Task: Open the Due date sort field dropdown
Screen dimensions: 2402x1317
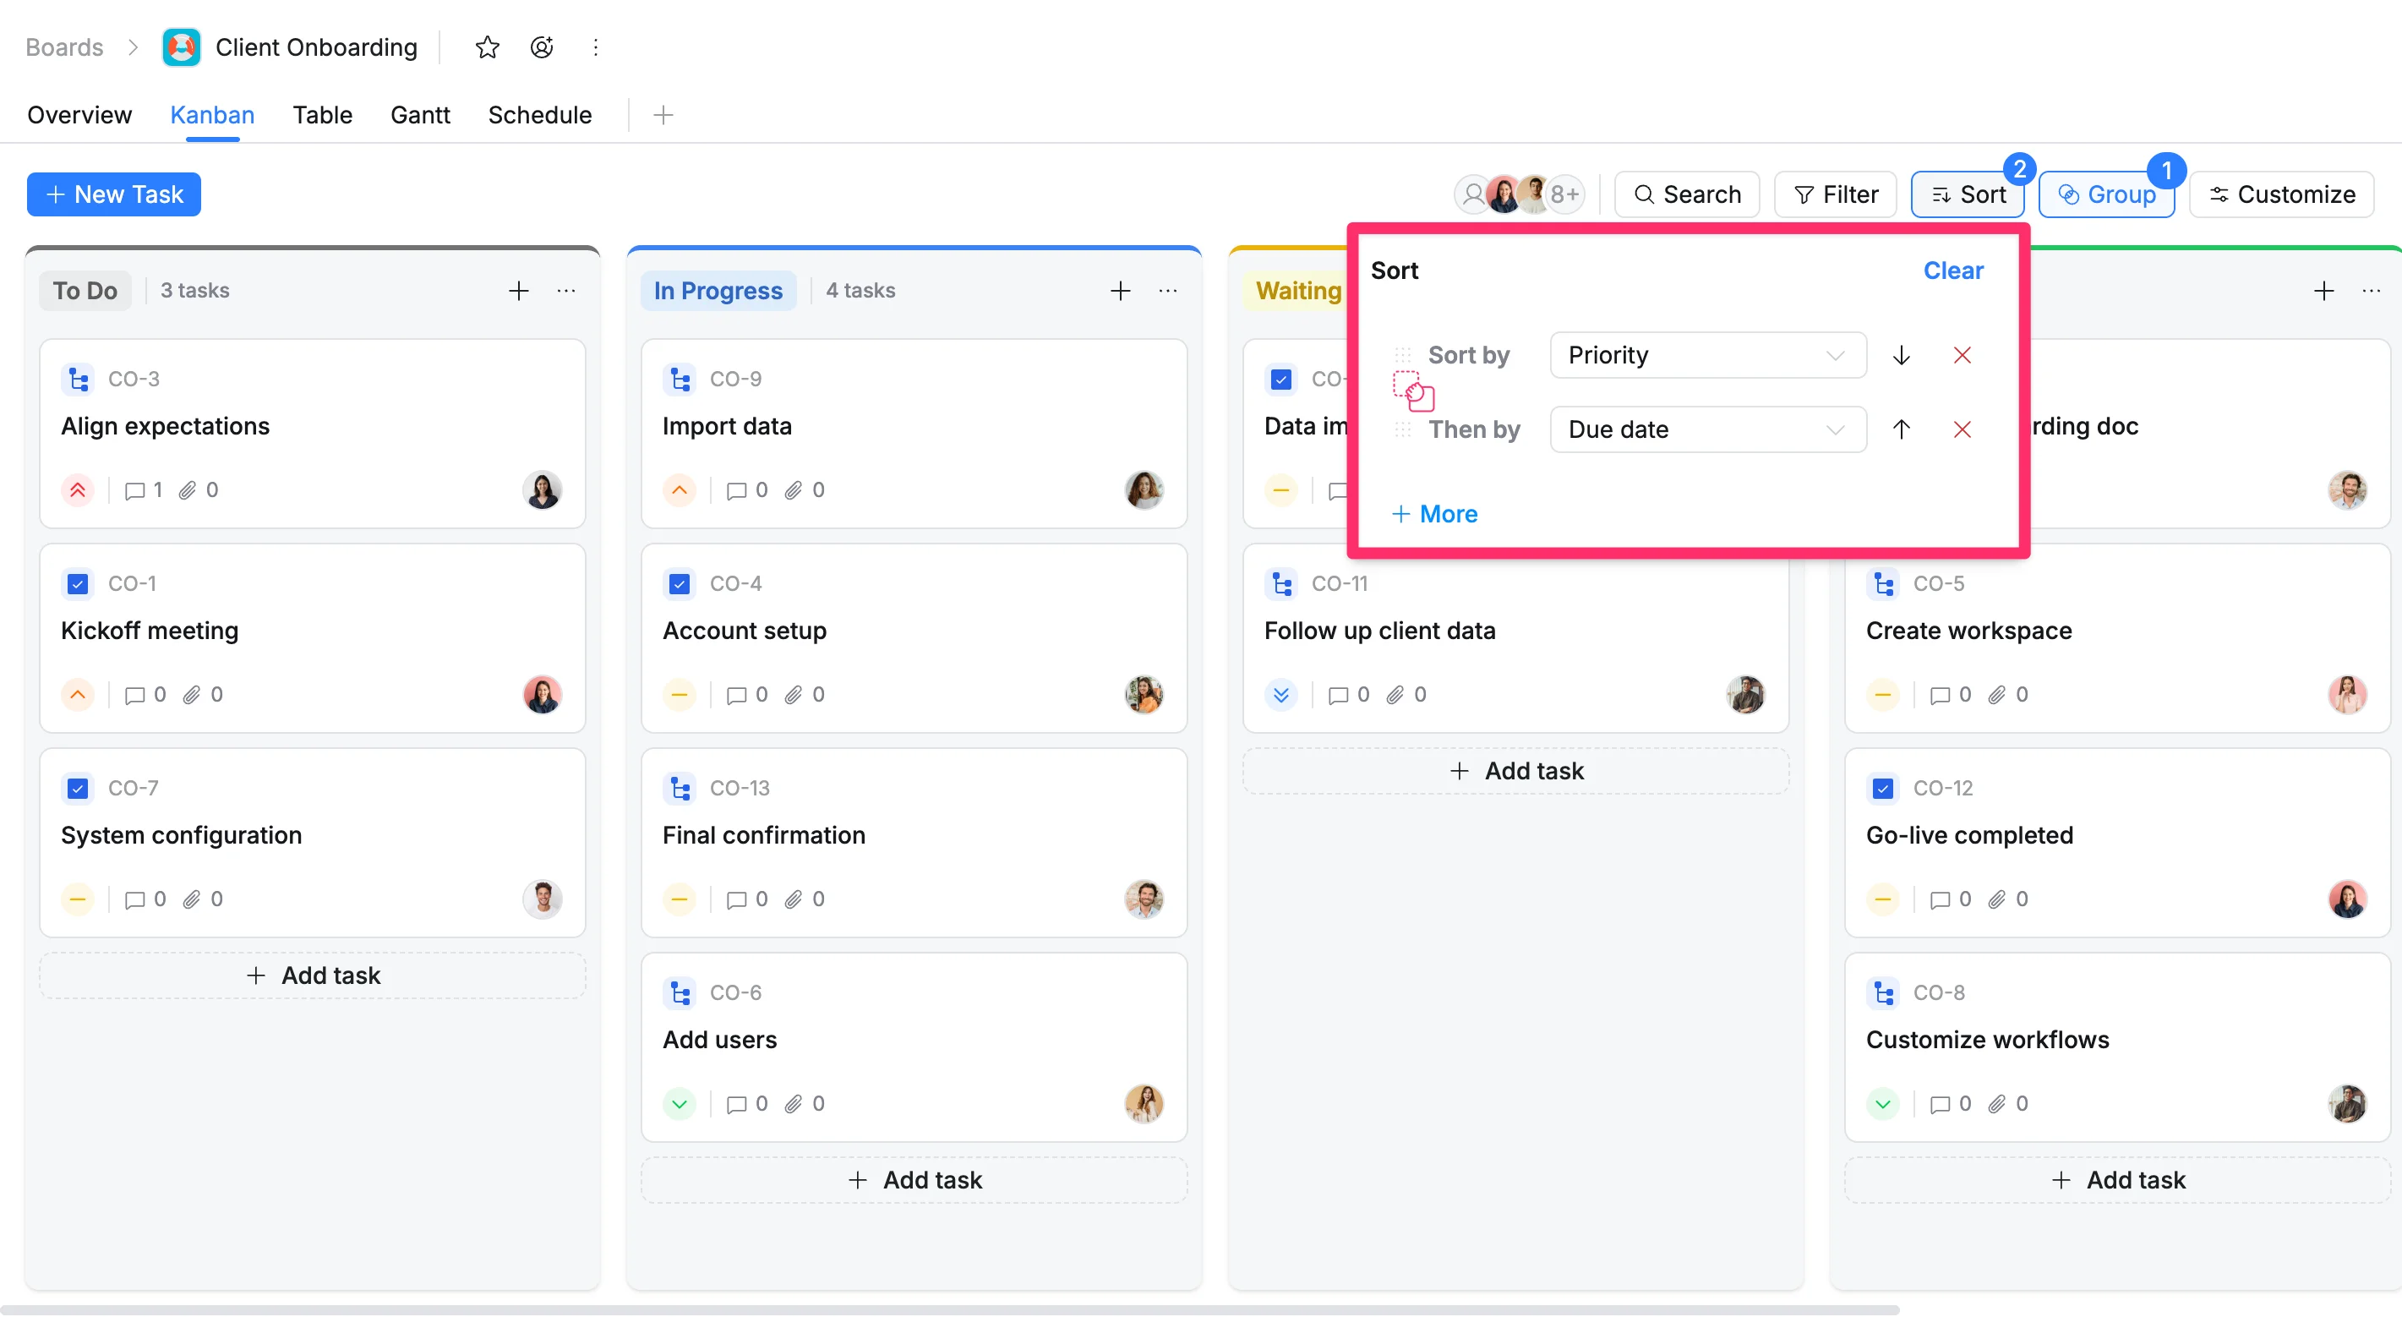Action: [1707, 429]
